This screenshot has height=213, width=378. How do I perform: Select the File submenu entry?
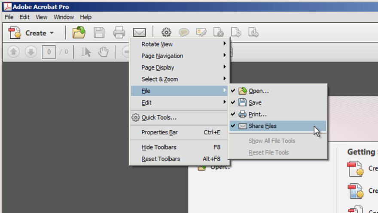[180, 91]
